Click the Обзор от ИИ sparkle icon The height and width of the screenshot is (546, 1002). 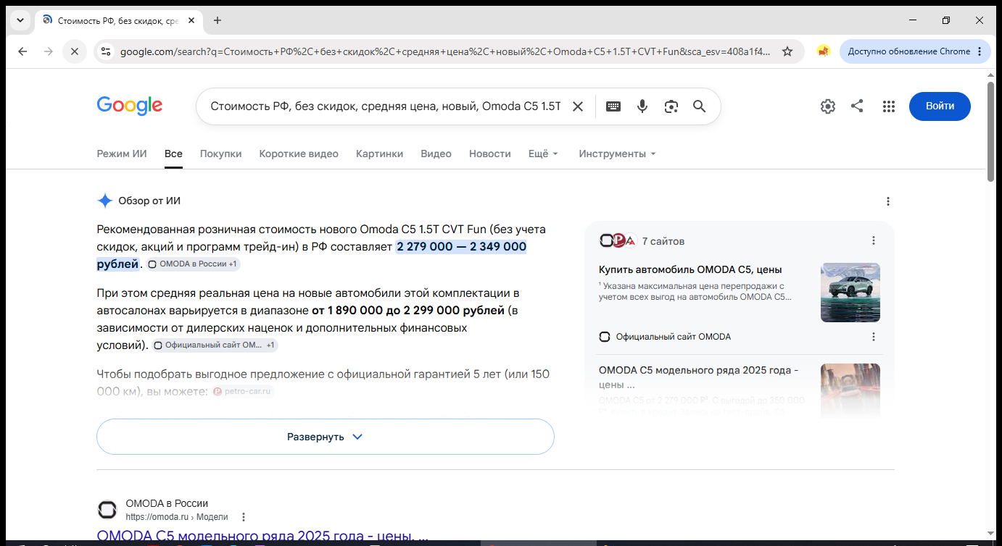pyautogui.click(x=105, y=201)
